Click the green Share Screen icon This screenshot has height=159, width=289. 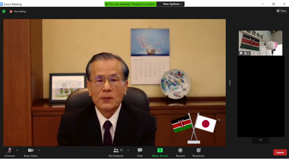pos(160,150)
